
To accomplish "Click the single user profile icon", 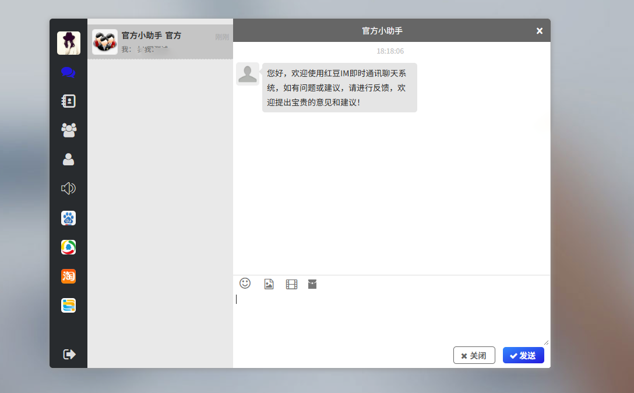I will tap(68, 159).
